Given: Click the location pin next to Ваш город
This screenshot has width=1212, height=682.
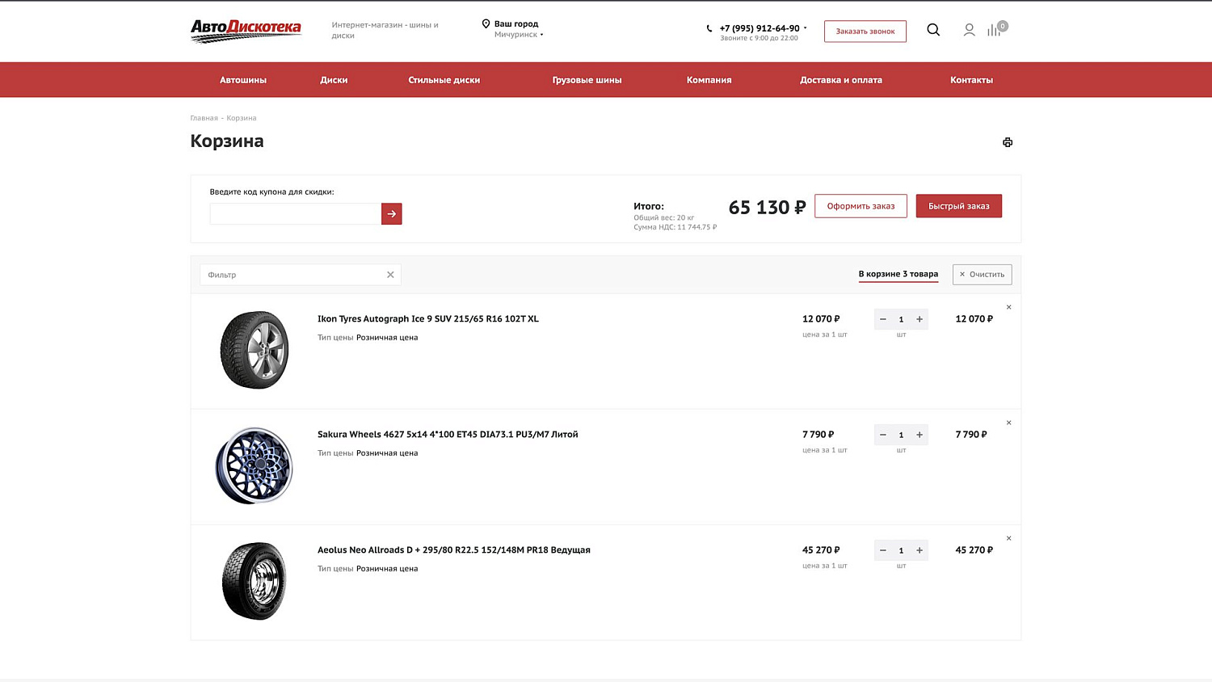Looking at the screenshot, I should point(486,24).
